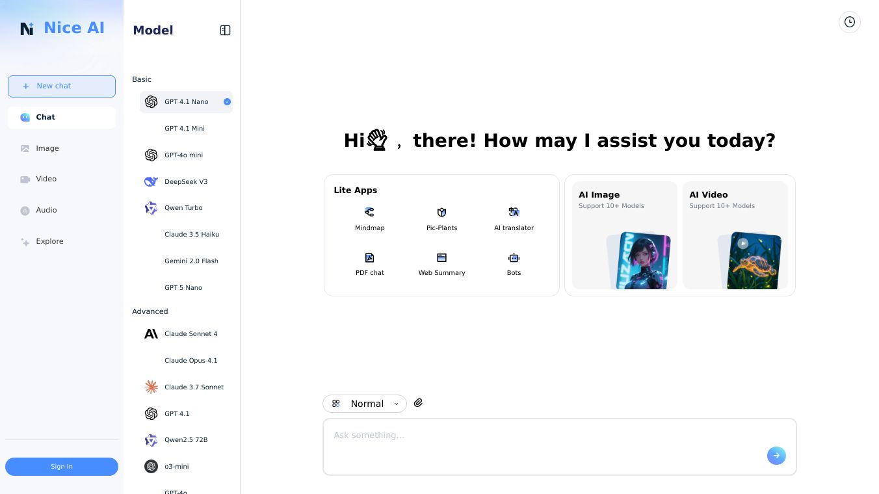Click the Chat bubble icon in sidebar
This screenshot has width=879, height=494.
(x=25, y=118)
